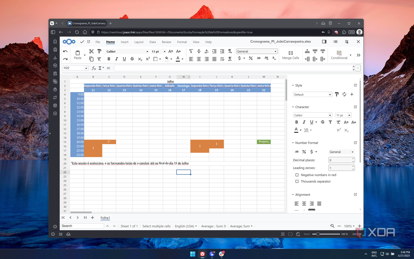Center text horizontally in Home toolbar
Image resolution: width=414 pixels, height=259 pixels.
[x=199, y=59]
